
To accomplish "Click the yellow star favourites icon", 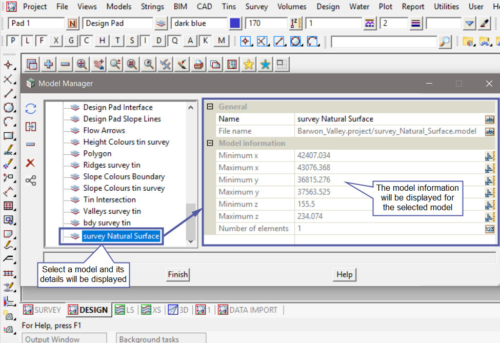I will tap(249, 64).
